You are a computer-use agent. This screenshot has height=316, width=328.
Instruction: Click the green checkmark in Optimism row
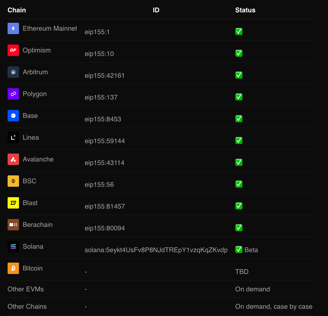[239, 53]
